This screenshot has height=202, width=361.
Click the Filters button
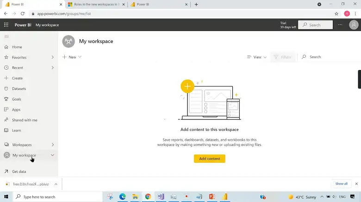point(282,57)
